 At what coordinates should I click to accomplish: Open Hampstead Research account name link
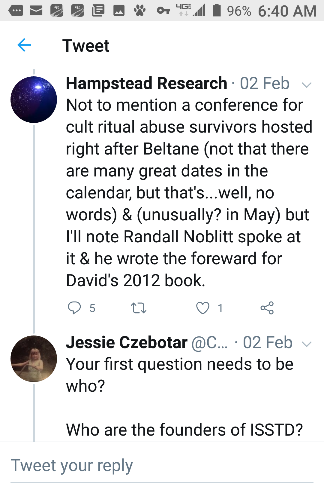click(146, 83)
